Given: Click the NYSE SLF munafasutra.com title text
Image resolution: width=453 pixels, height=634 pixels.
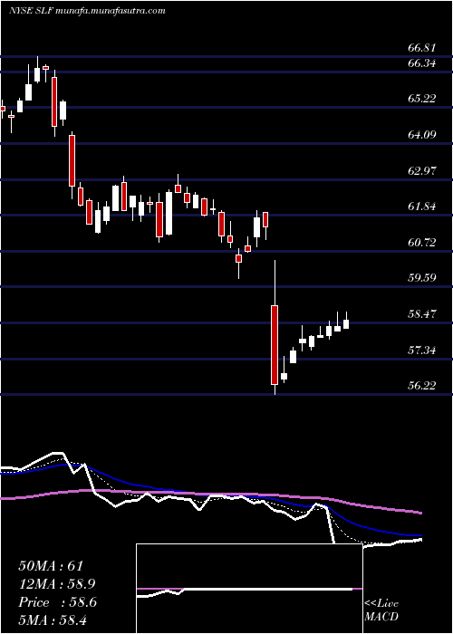Looking at the screenshot, I should coord(87,11).
